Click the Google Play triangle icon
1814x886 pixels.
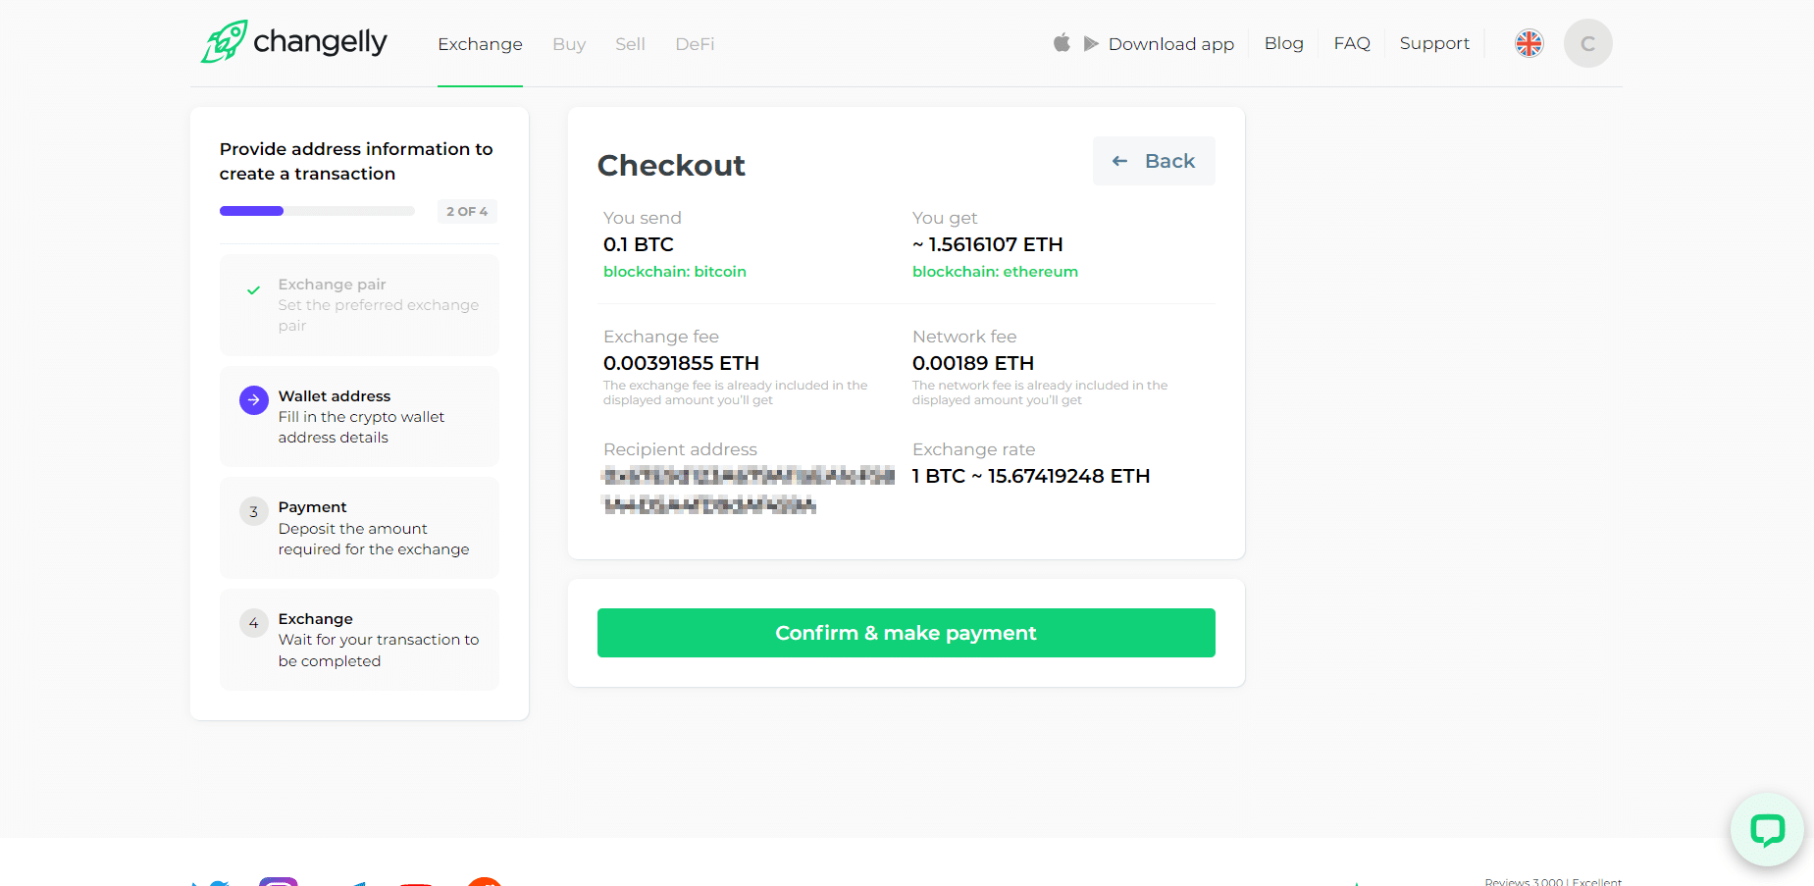[x=1090, y=44]
